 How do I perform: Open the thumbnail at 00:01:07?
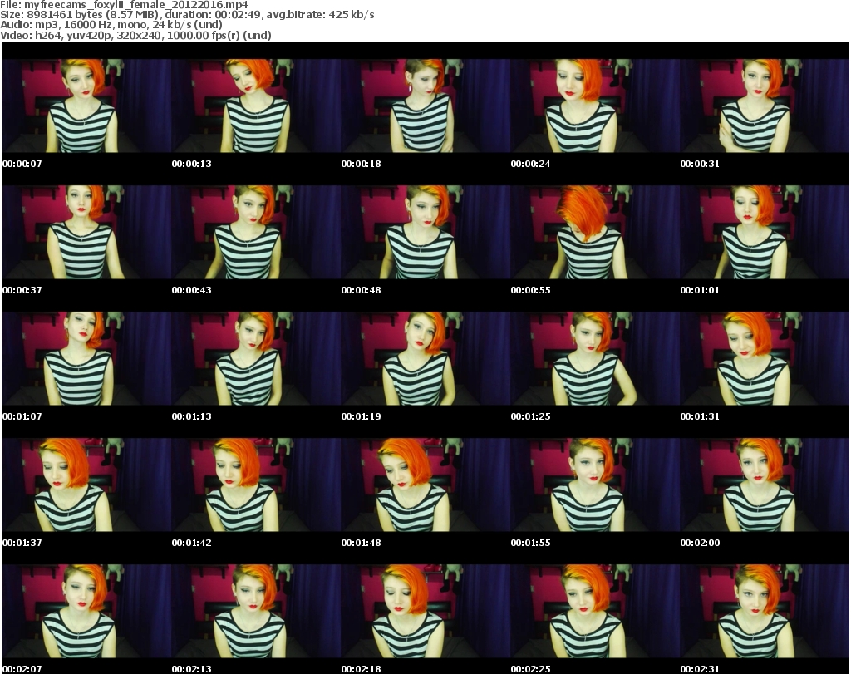pos(86,359)
